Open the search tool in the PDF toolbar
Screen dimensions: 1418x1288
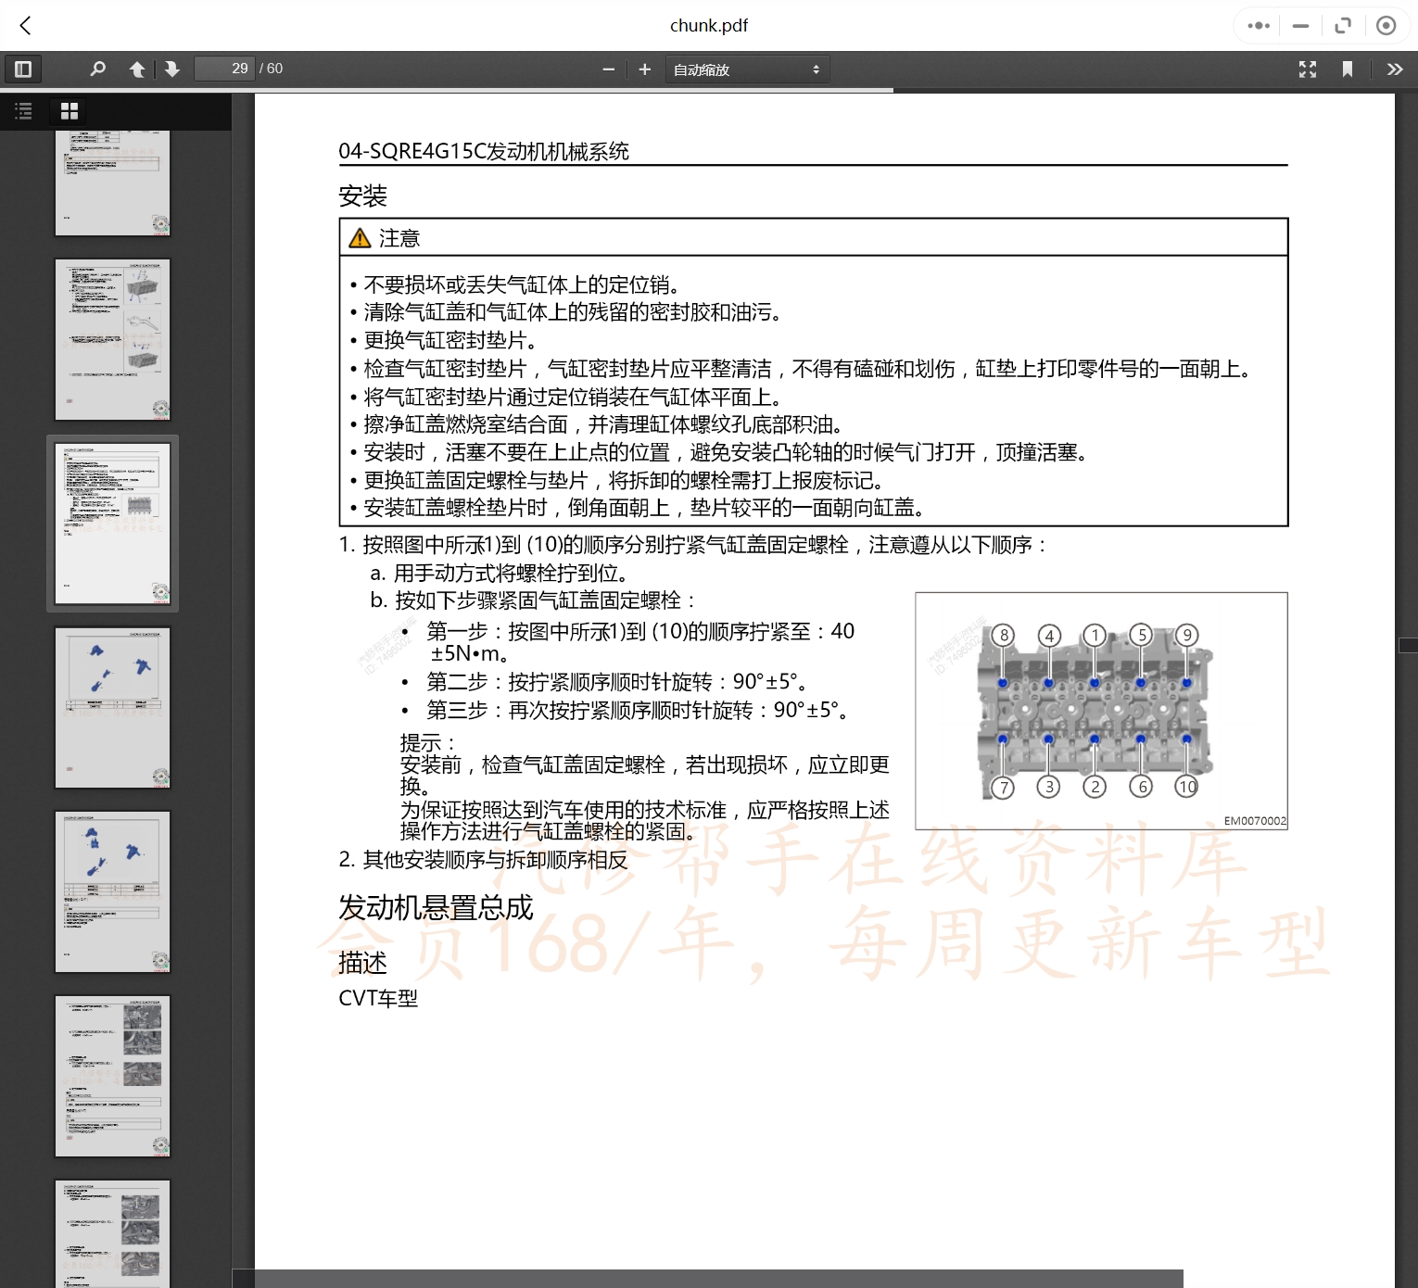click(98, 69)
